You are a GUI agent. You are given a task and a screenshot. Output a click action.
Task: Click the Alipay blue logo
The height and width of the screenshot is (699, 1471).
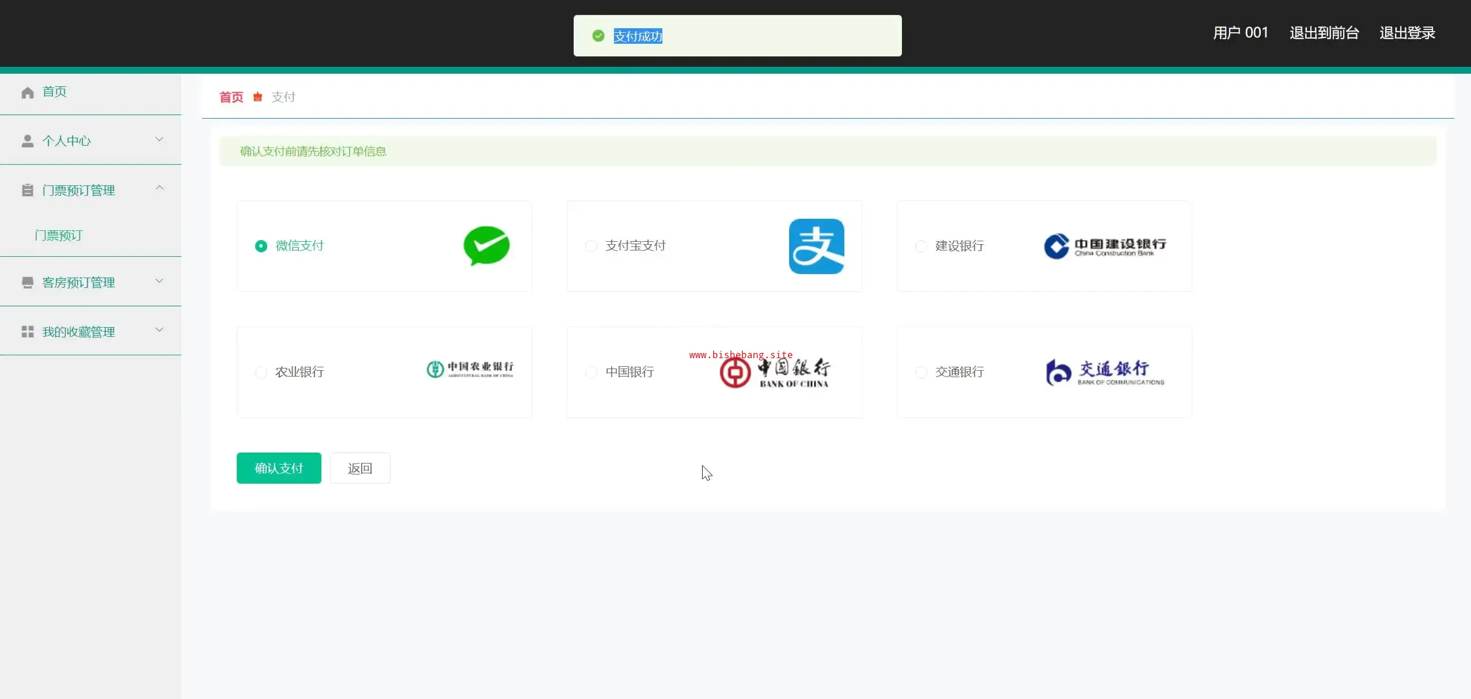pyautogui.click(x=816, y=246)
